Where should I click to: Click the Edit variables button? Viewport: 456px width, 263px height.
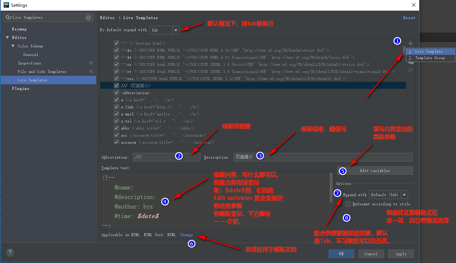coord(375,171)
